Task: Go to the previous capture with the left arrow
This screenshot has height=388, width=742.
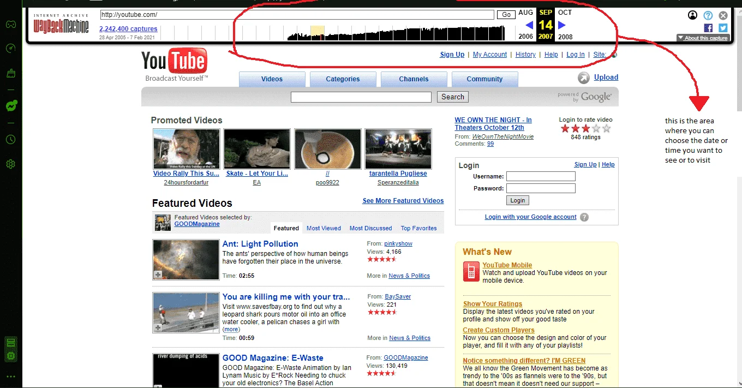Action: click(x=529, y=25)
